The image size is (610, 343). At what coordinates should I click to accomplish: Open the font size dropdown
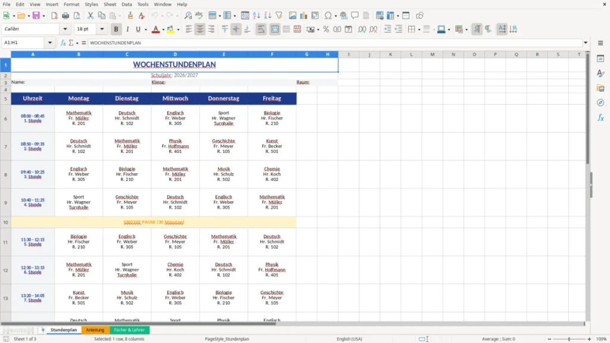[x=102, y=29]
